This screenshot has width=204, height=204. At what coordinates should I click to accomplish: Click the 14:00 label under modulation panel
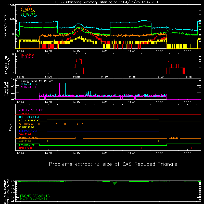[x=48, y=102]
